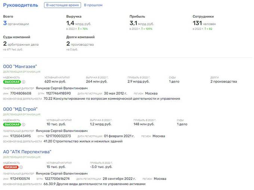The width and height of the screenshot is (254, 190).
Task: Click "1 дело" in Мангазея courts column
Action: click(x=174, y=81)
